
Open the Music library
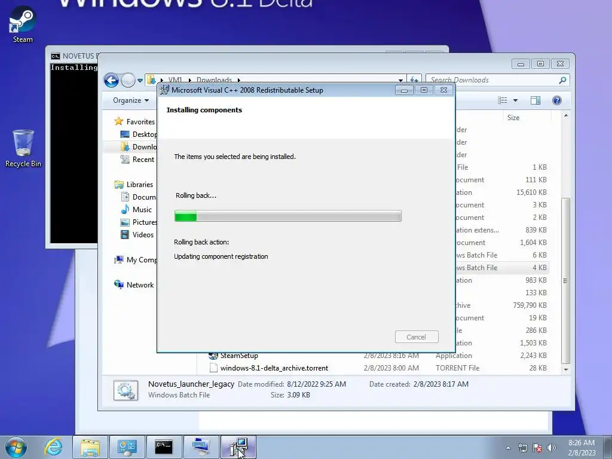click(136, 210)
